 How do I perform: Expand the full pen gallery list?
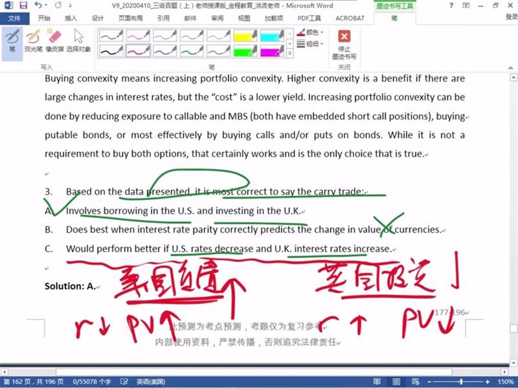pyautogui.click(x=289, y=53)
